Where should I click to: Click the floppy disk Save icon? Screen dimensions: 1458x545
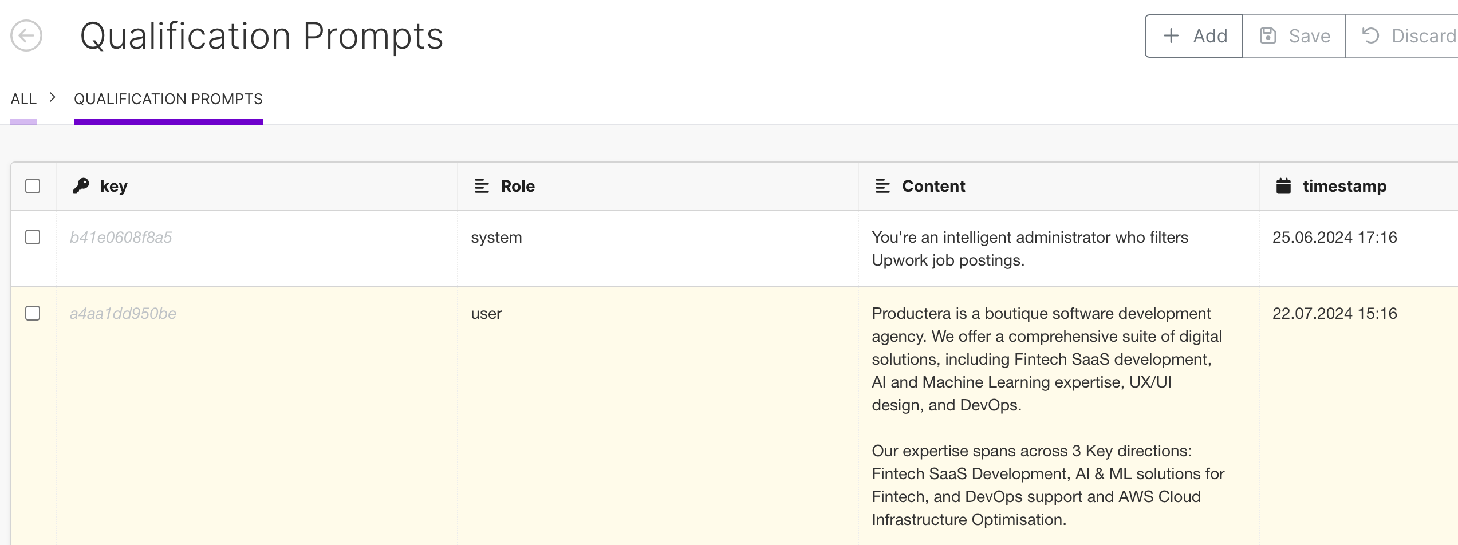1268,36
